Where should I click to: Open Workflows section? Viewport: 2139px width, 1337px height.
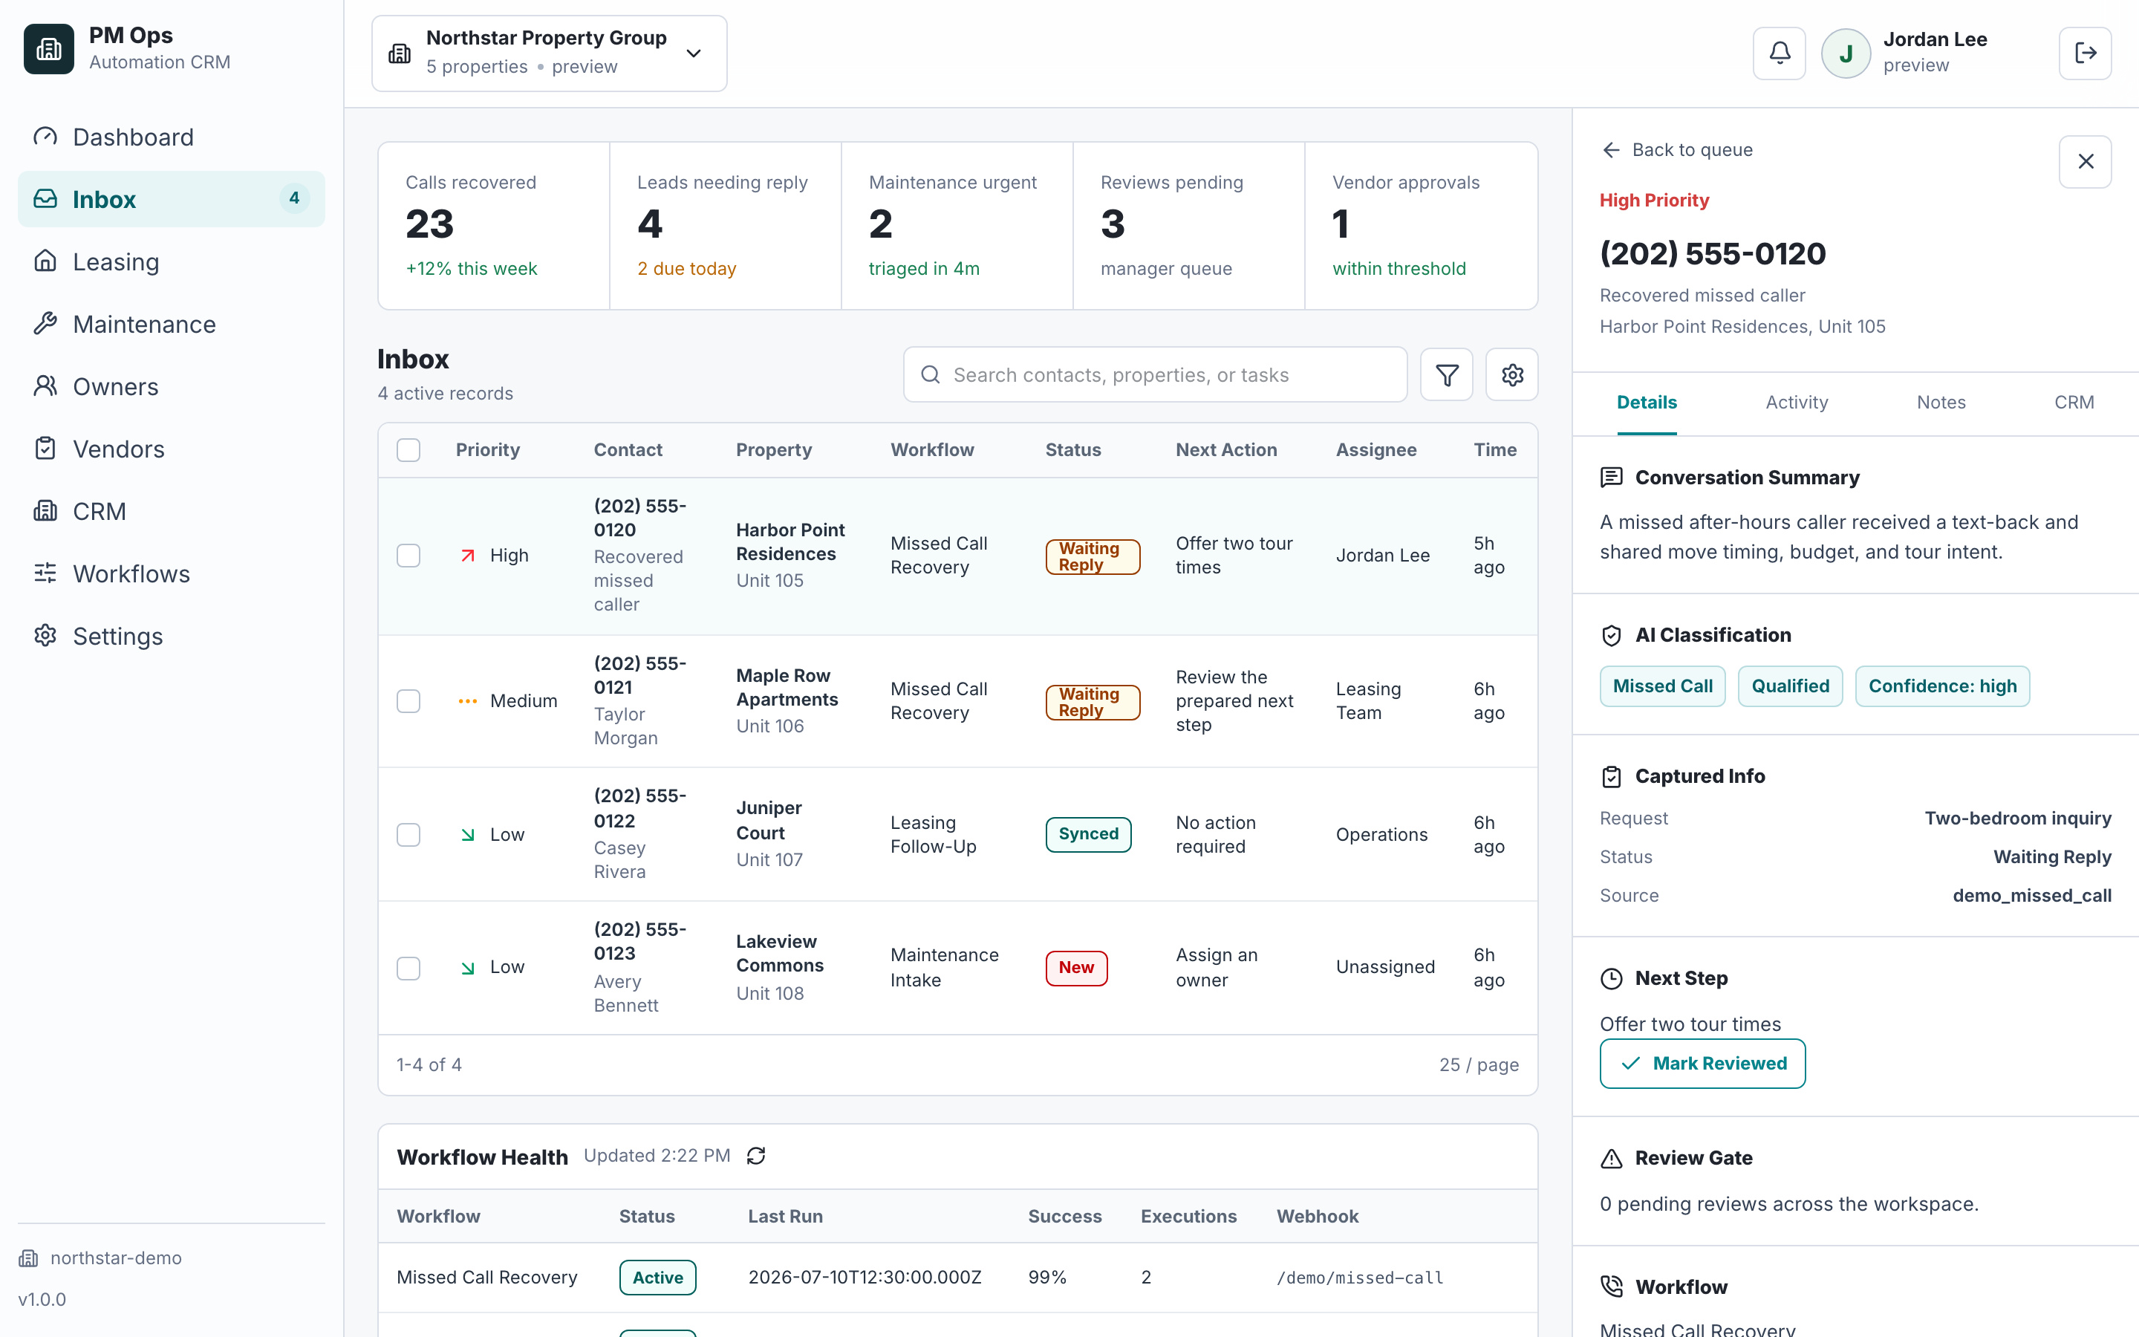click(172, 574)
